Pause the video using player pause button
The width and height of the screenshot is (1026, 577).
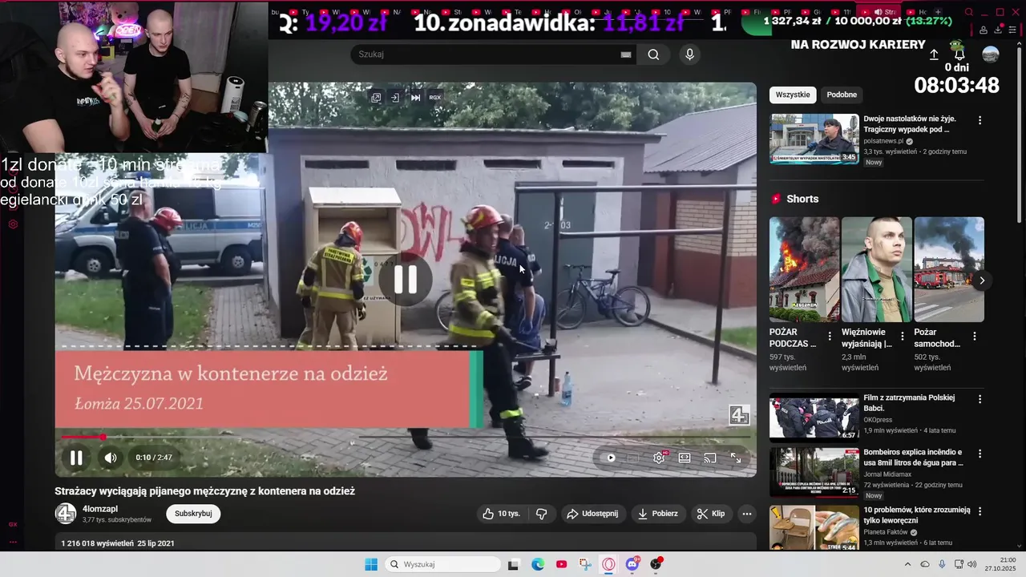point(76,458)
